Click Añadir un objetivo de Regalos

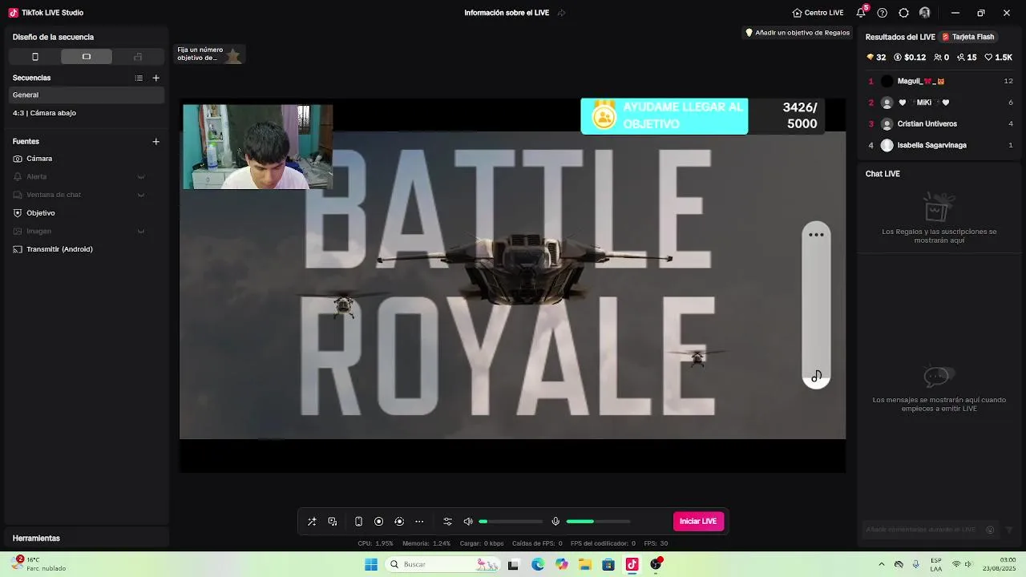[x=798, y=33]
